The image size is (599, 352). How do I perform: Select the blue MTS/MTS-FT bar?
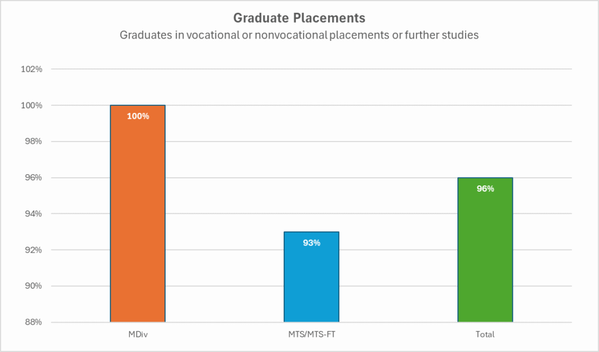click(311, 277)
